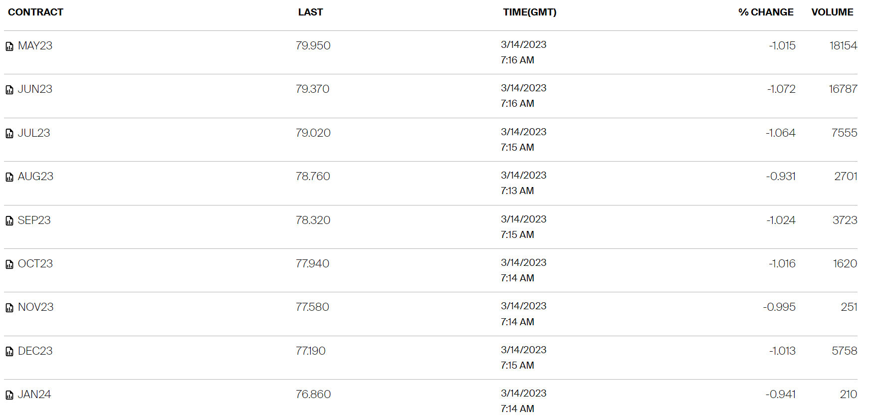
Task: Open the chart icon beside NOV23
Action: click(9, 308)
